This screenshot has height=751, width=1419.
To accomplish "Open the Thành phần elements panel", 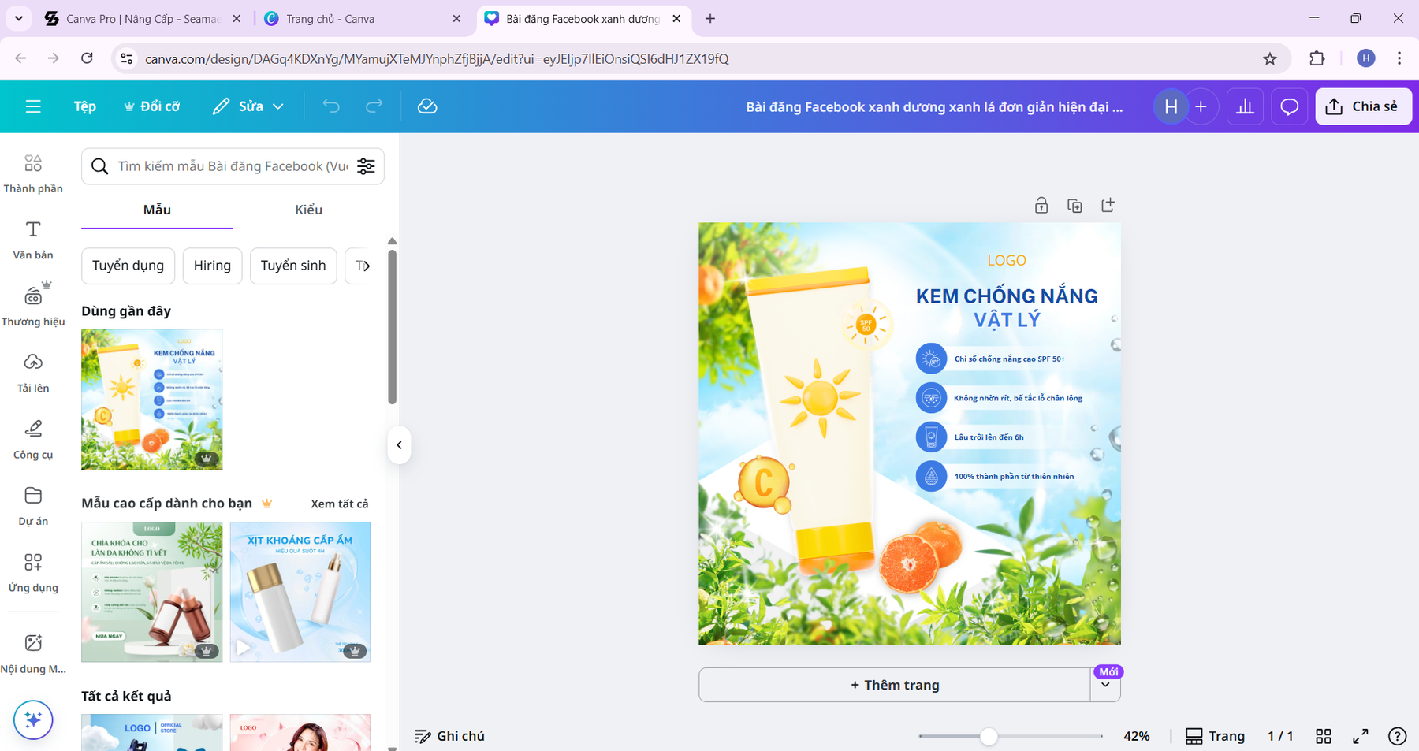I will (x=33, y=173).
